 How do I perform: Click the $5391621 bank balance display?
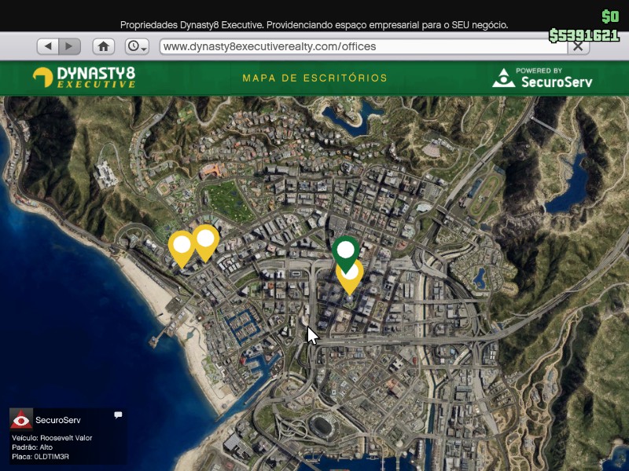click(584, 35)
